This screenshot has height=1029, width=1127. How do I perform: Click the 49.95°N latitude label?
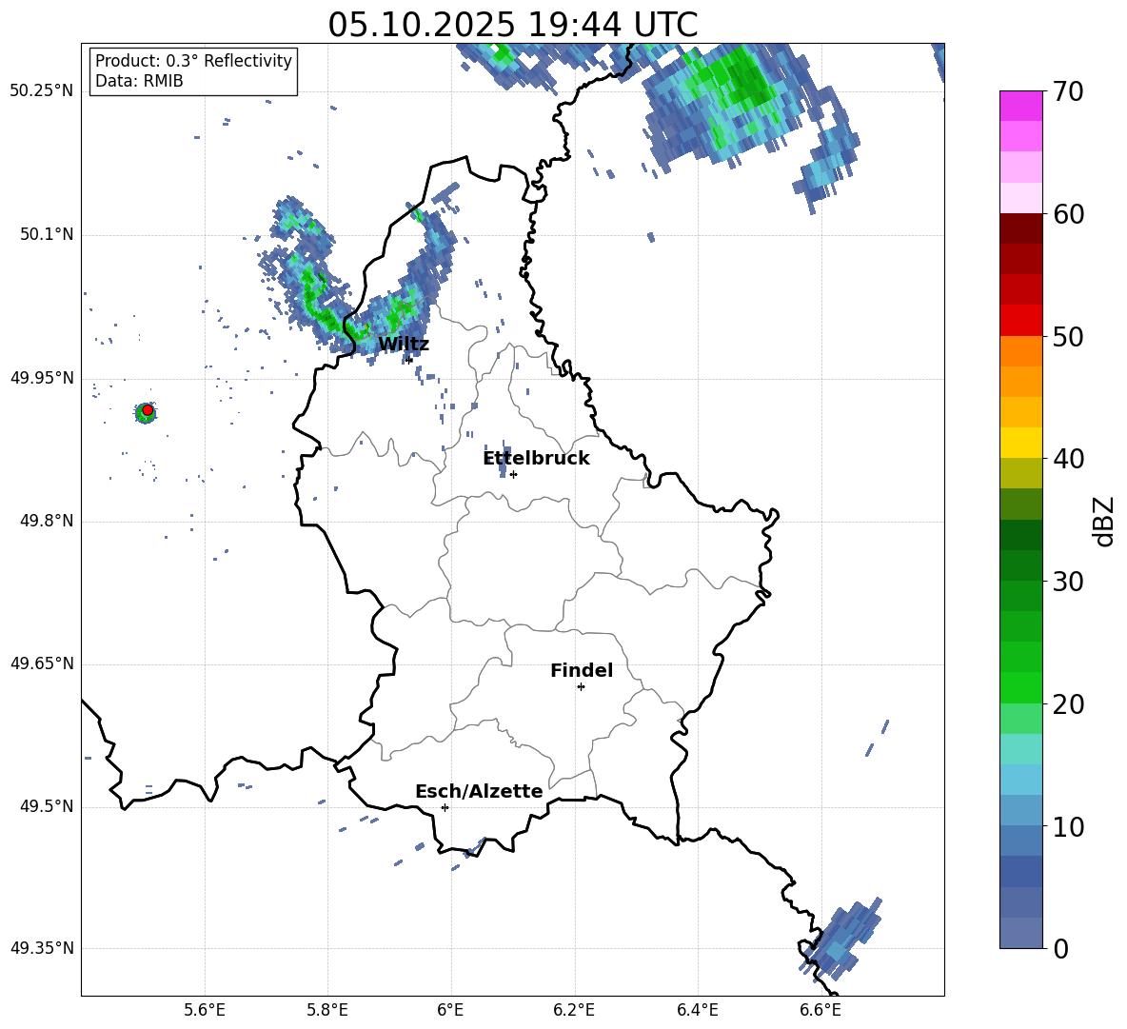point(42,378)
